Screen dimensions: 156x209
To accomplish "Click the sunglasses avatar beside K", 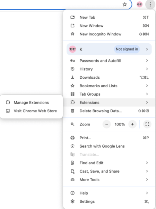I will [x=72, y=49].
